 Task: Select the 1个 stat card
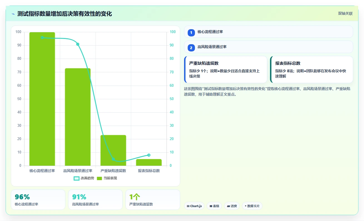click(x=153, y=200)
